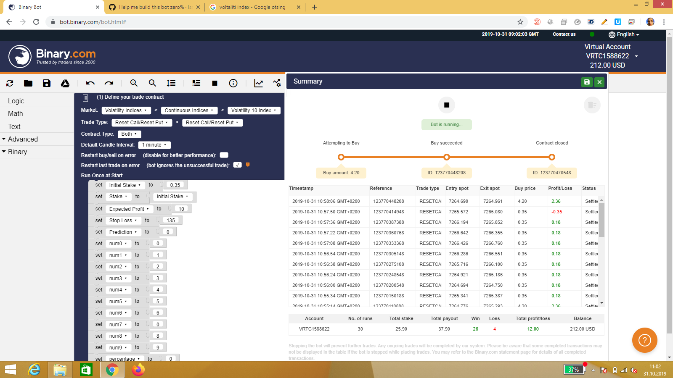Enable Restart buy/sell on error
The height and width of the screenshot is (378, 673).
tap(224, 155)
